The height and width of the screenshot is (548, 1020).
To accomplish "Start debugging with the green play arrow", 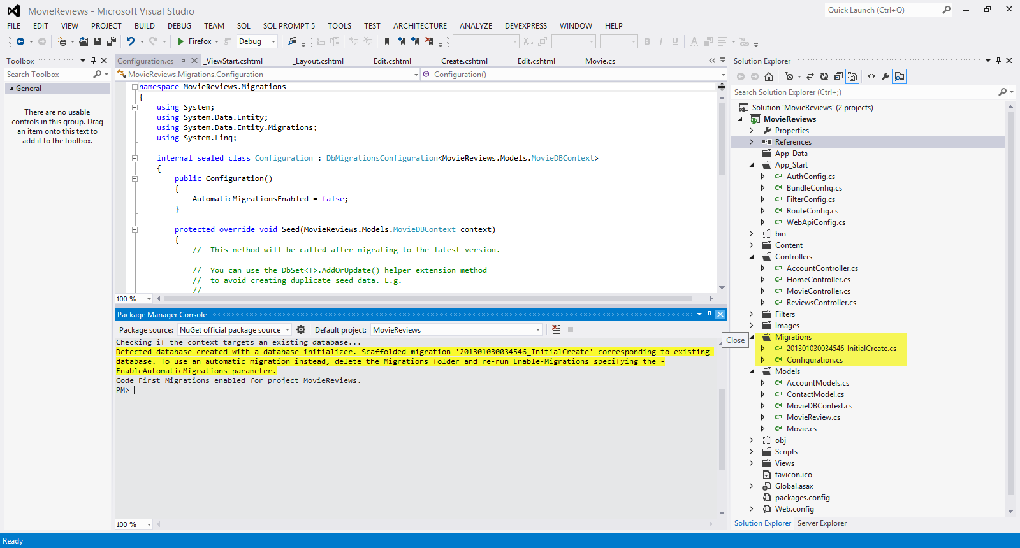I will pos(181,41).
